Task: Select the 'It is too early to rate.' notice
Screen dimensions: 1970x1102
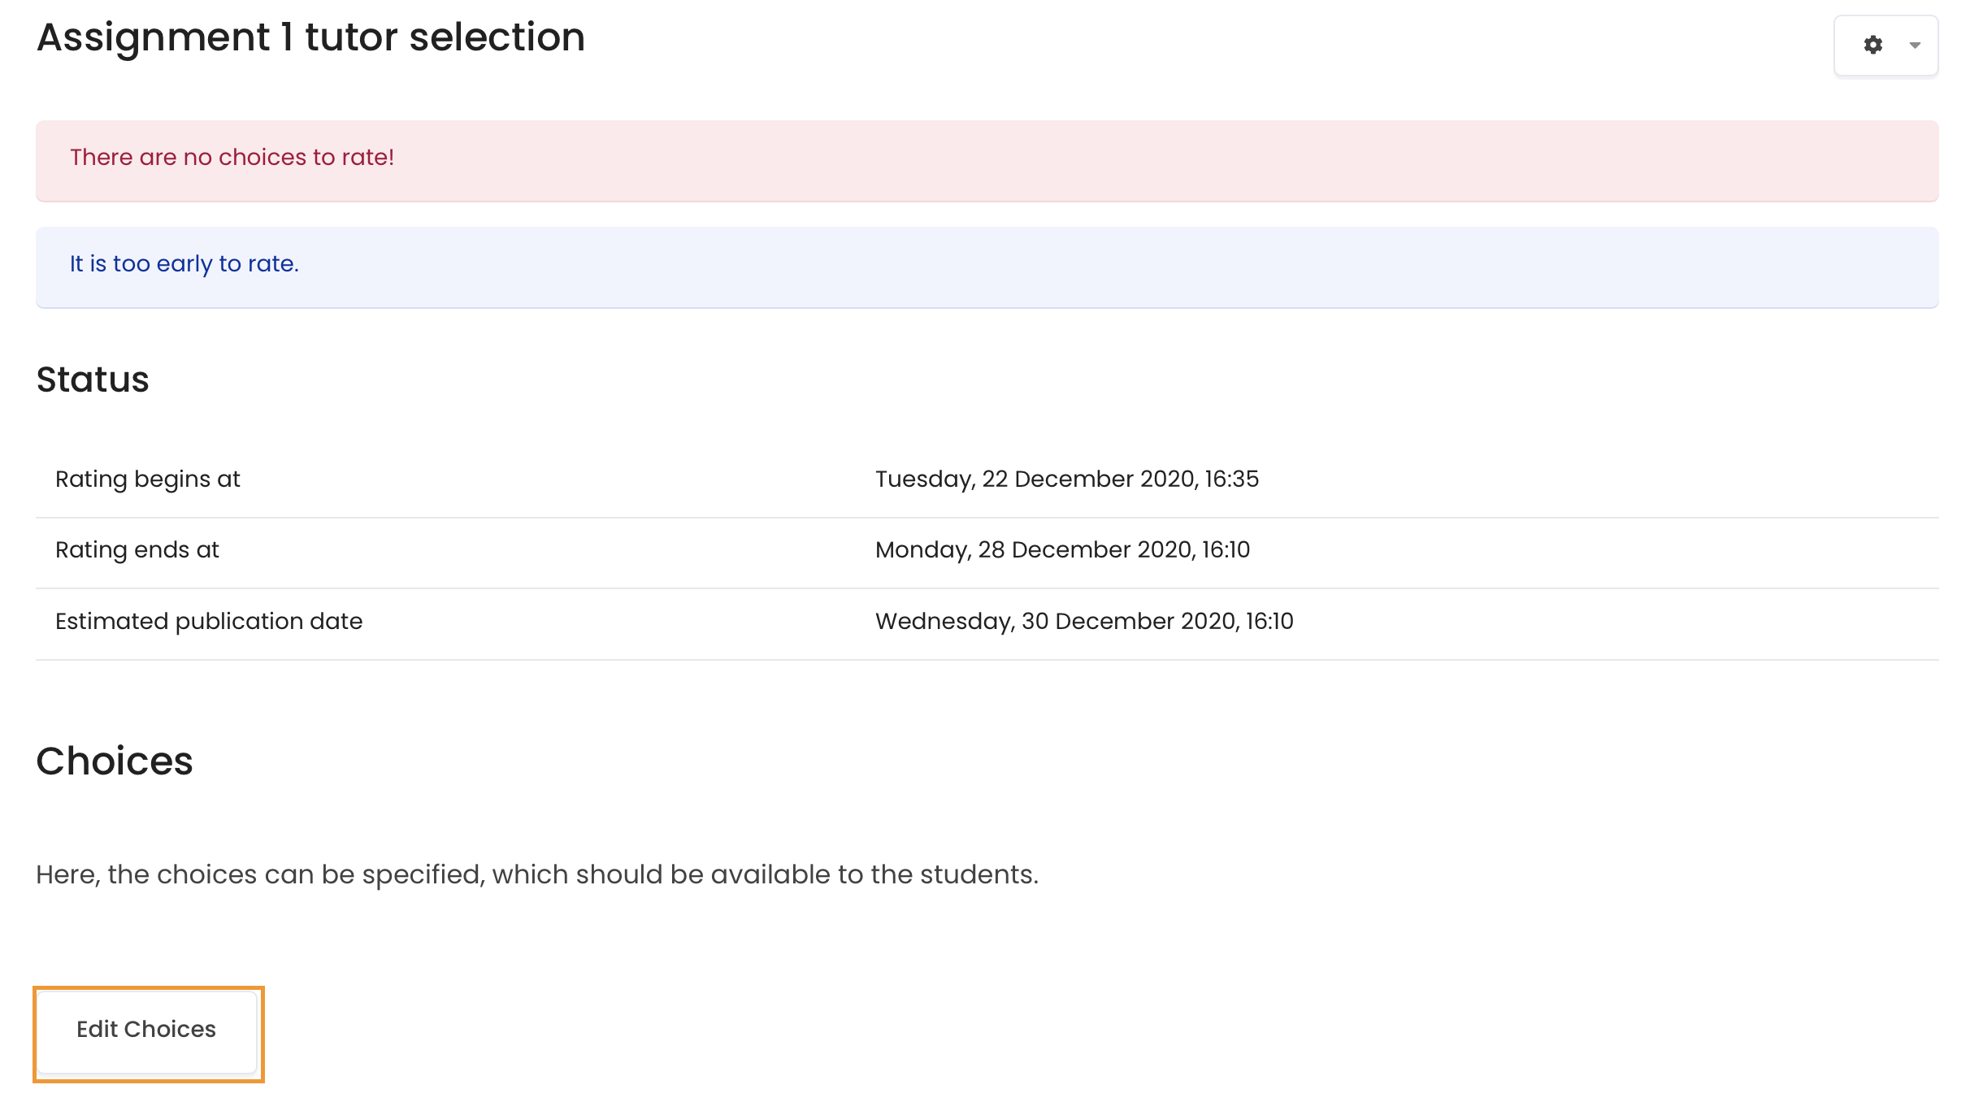Action: tap(987, 267)
